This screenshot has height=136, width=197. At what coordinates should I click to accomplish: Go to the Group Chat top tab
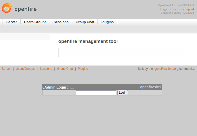(85, 22)
